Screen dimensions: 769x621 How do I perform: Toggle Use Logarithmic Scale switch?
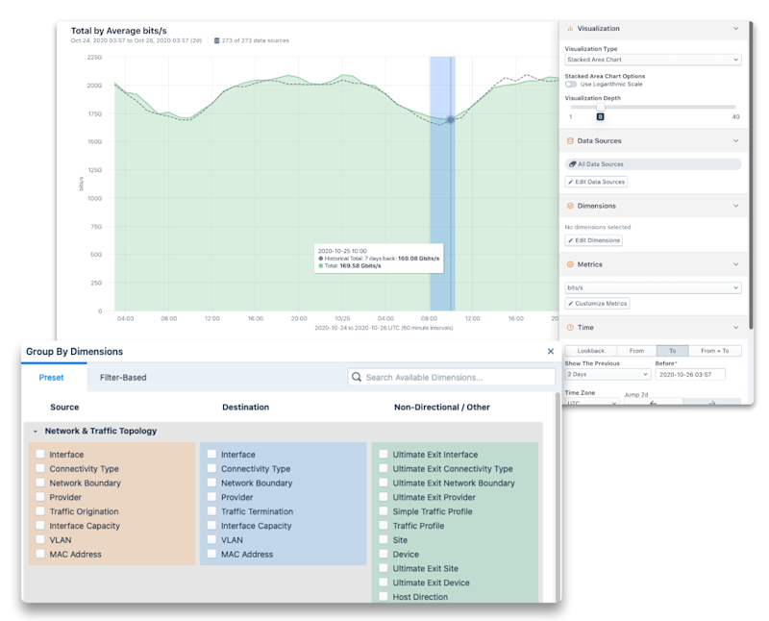(x=571, y=84)
